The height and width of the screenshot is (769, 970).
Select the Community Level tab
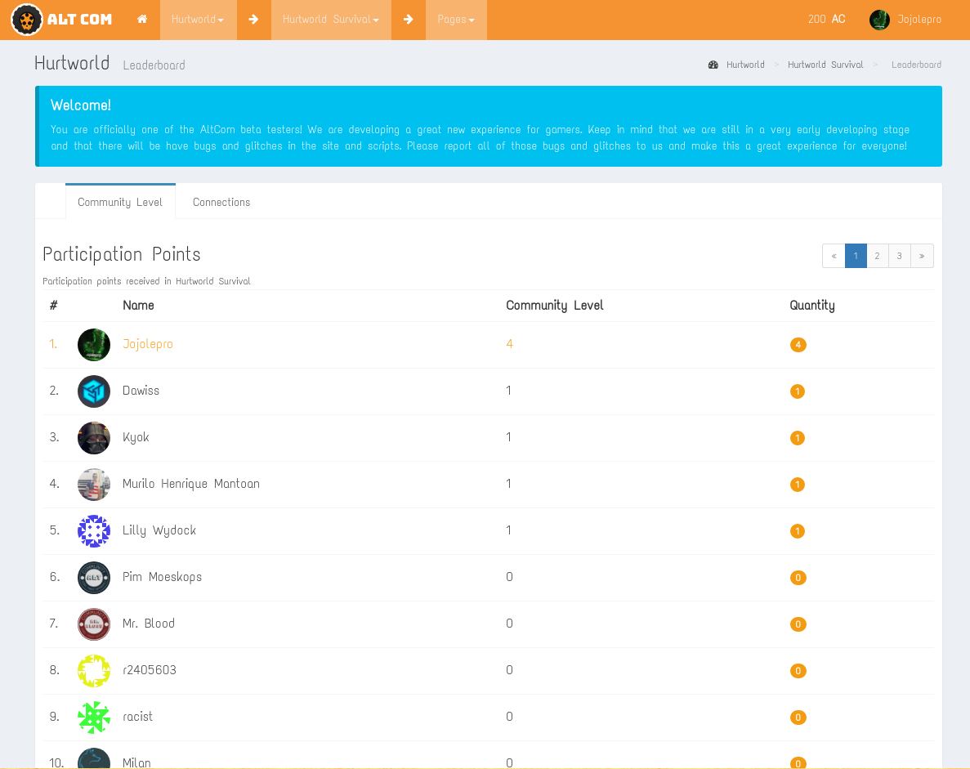click(120, 202)
